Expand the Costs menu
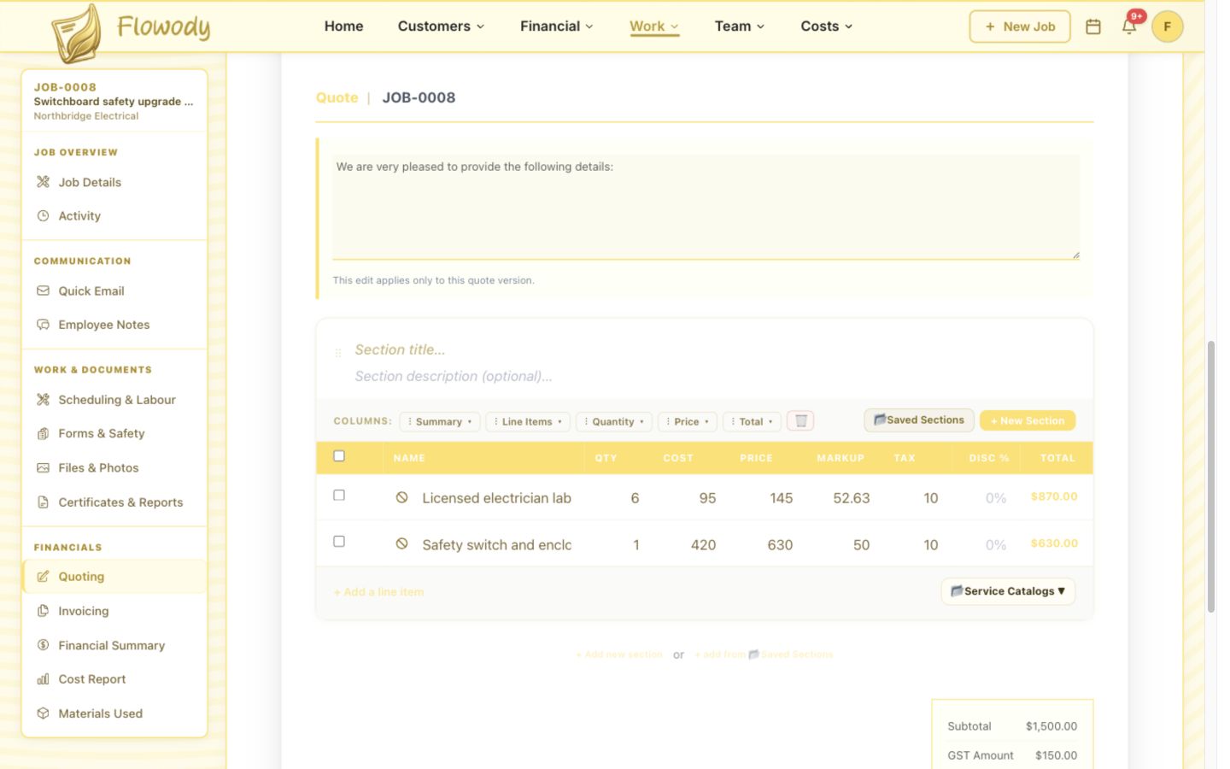 tap(827, 26)
